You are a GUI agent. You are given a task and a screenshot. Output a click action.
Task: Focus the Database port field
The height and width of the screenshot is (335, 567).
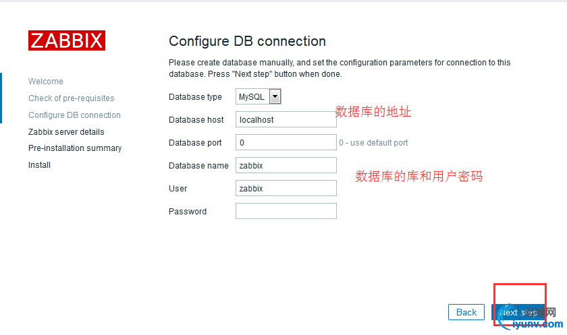tap(286, 142)
